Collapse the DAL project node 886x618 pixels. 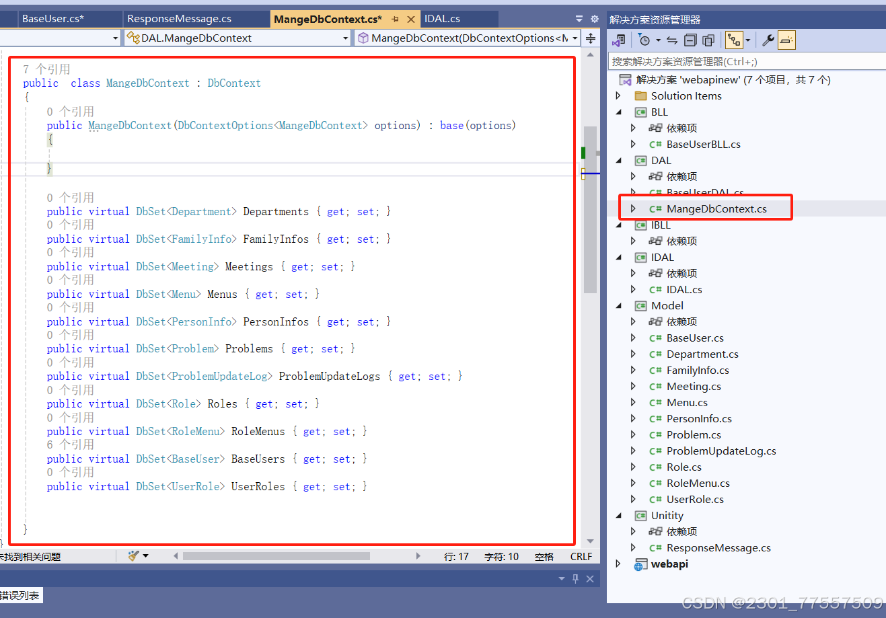(x=620, y=160)
